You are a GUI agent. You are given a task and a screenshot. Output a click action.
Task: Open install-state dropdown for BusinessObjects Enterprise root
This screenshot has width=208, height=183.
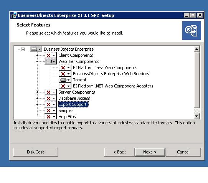pos(36,49)
